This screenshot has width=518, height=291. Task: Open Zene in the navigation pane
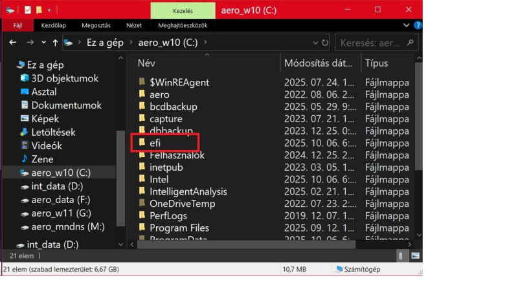point(42,159)
